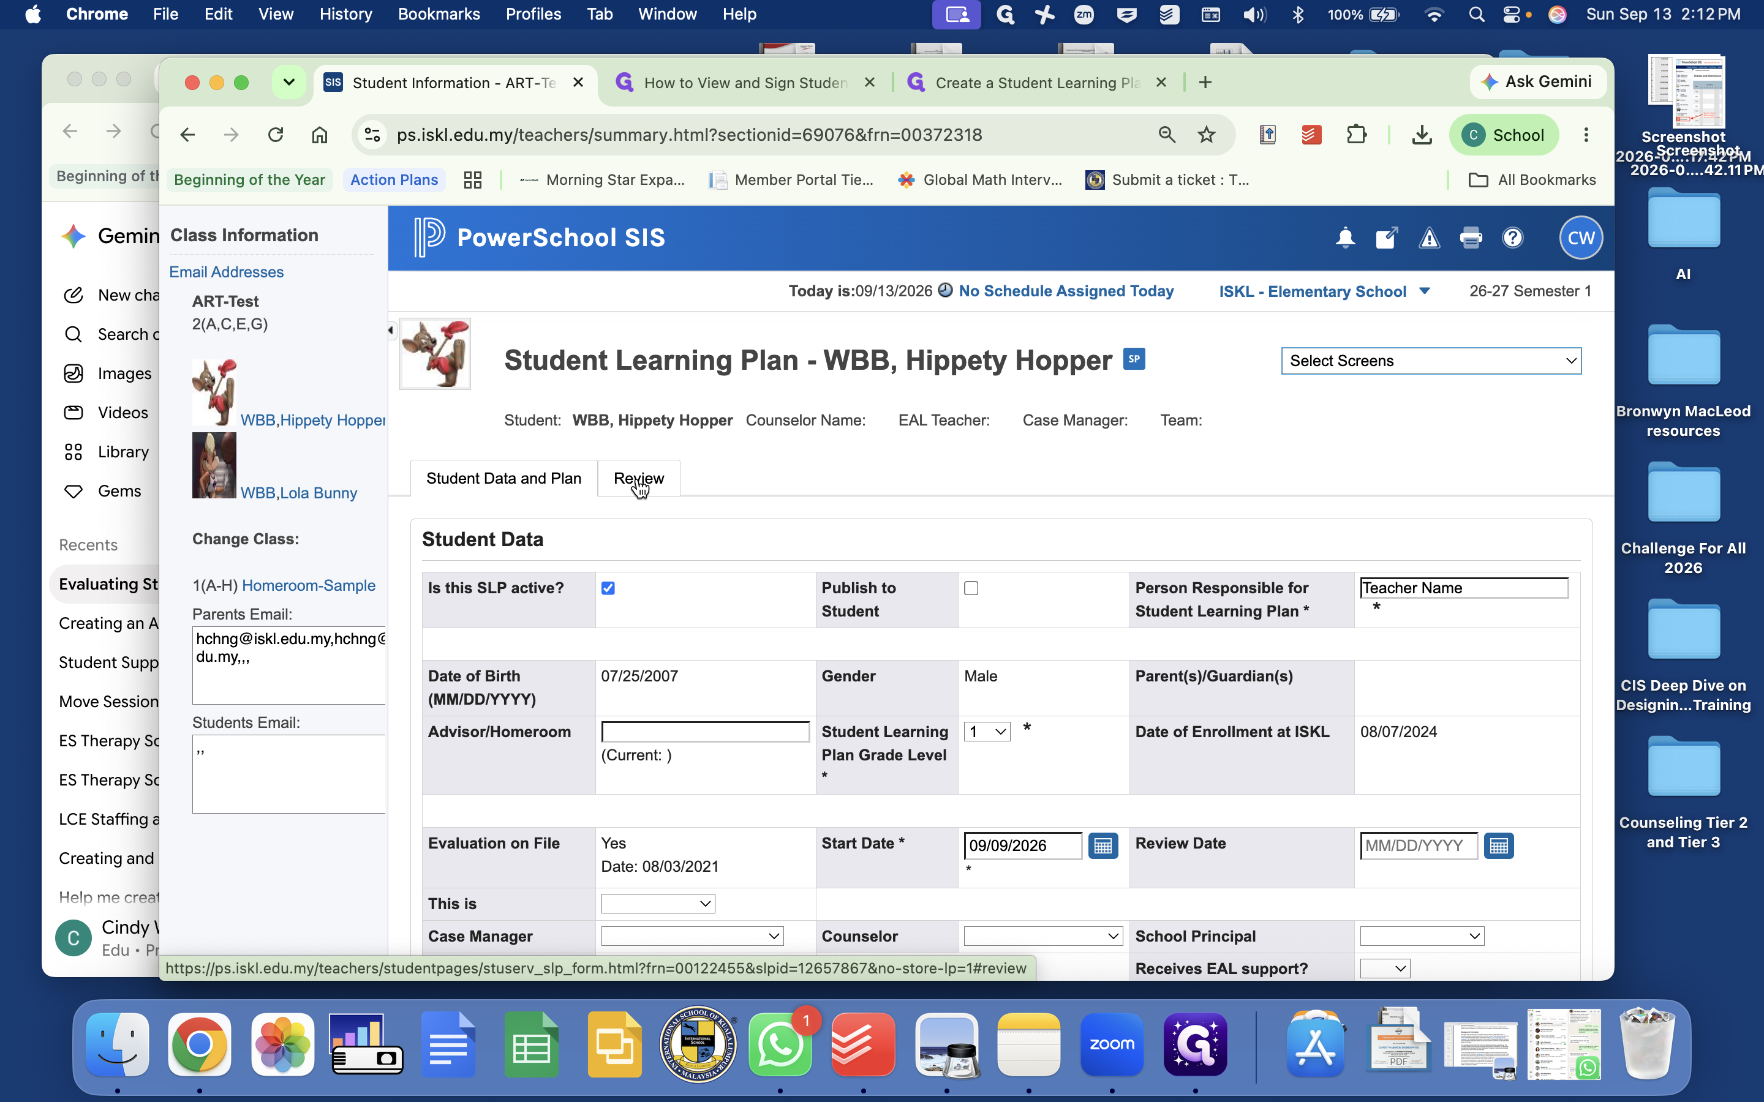Click the PowerSchool printer icon
The width and height of the screenshot is (1764, 1102).
[x=1471, y=238]
